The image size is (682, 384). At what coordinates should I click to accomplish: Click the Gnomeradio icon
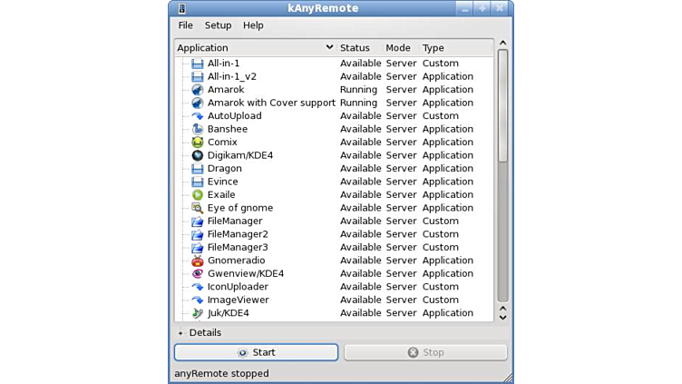(x=198, y=261)
